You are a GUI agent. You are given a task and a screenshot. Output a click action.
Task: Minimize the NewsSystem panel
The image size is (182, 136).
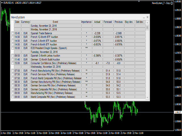pos(144,18)
